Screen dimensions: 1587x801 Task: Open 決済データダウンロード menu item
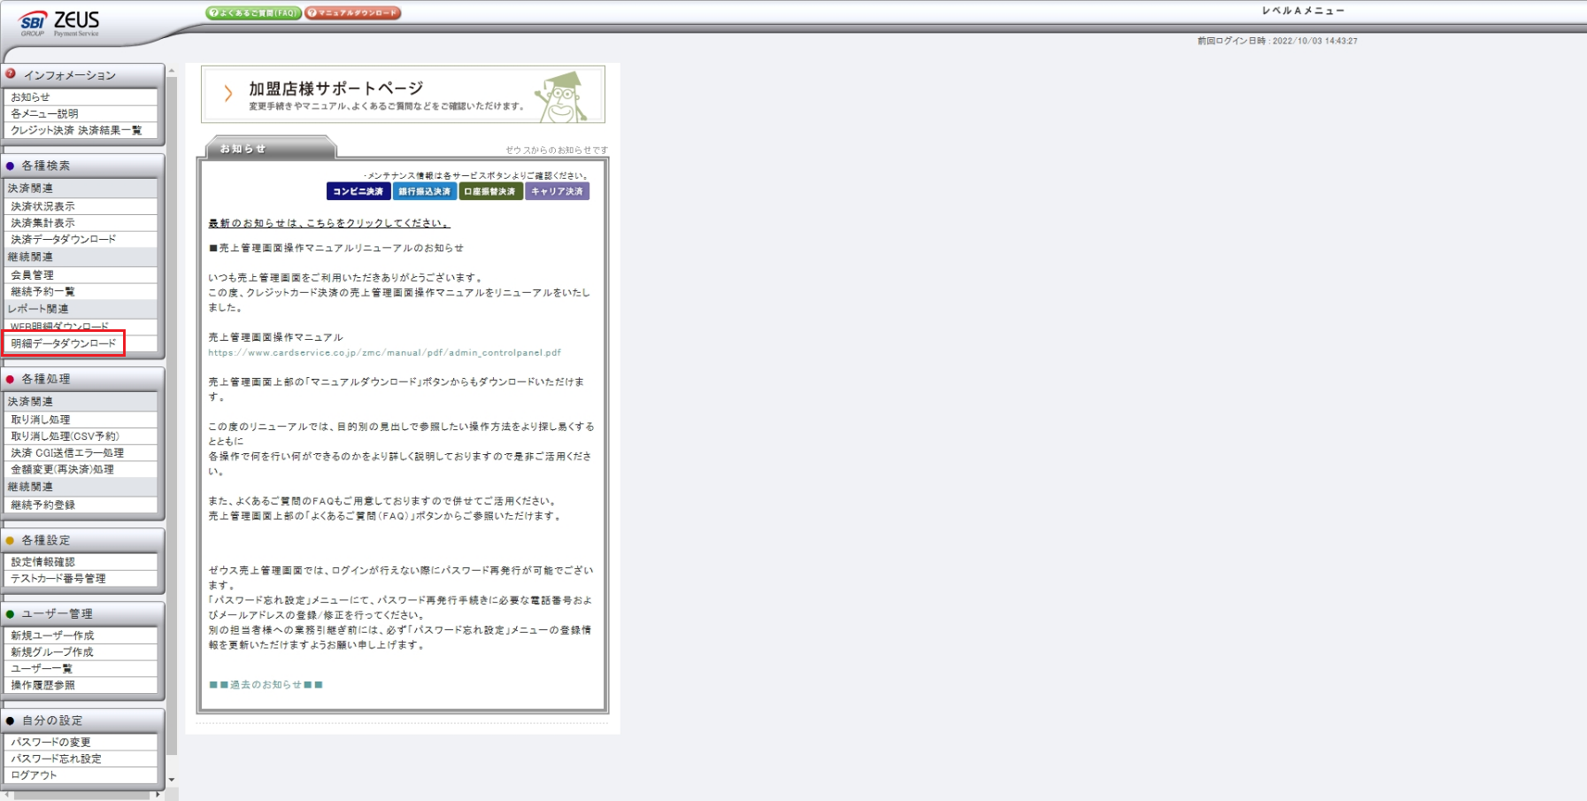point(64,240)
